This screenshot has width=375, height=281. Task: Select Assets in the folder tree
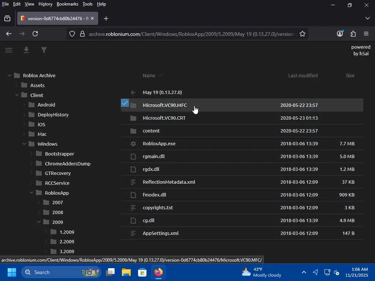[37, 85]
